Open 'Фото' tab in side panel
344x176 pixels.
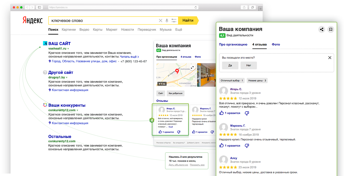click(276, 44)
